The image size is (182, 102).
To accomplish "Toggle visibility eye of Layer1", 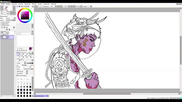I will [2, 32].
